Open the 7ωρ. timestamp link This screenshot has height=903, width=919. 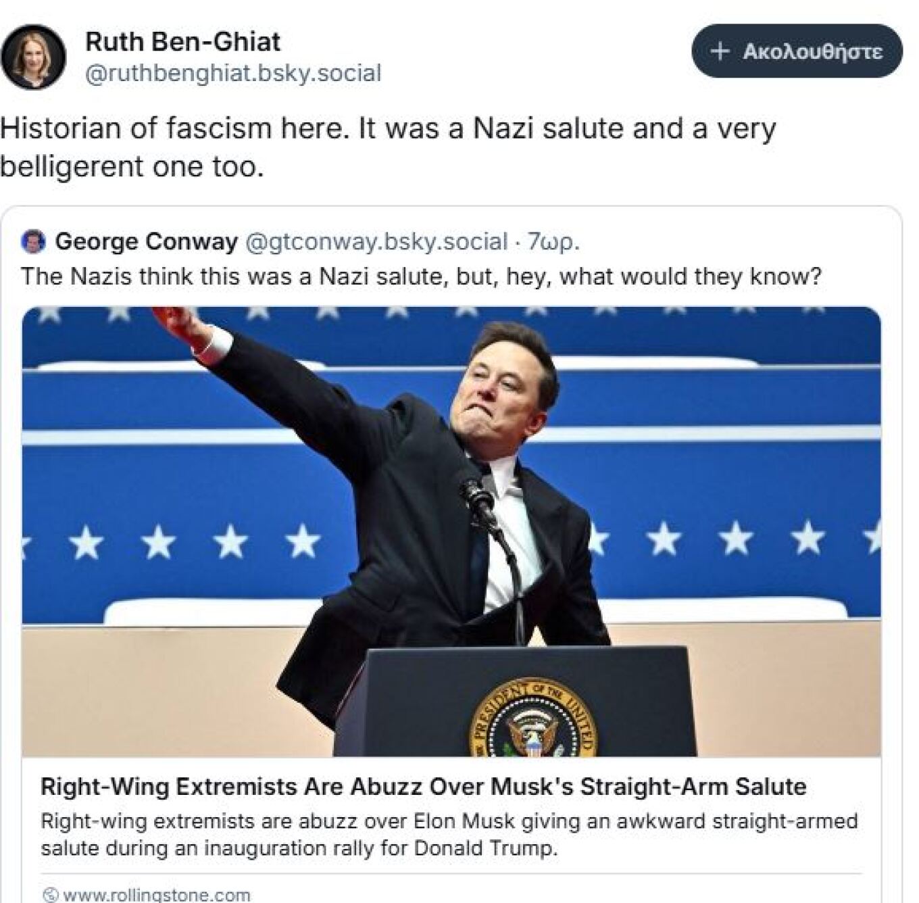[553, 241]
